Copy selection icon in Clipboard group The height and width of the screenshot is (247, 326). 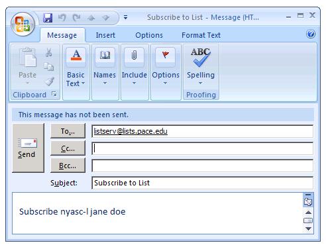pyautogui.click(x=49, y=67)
